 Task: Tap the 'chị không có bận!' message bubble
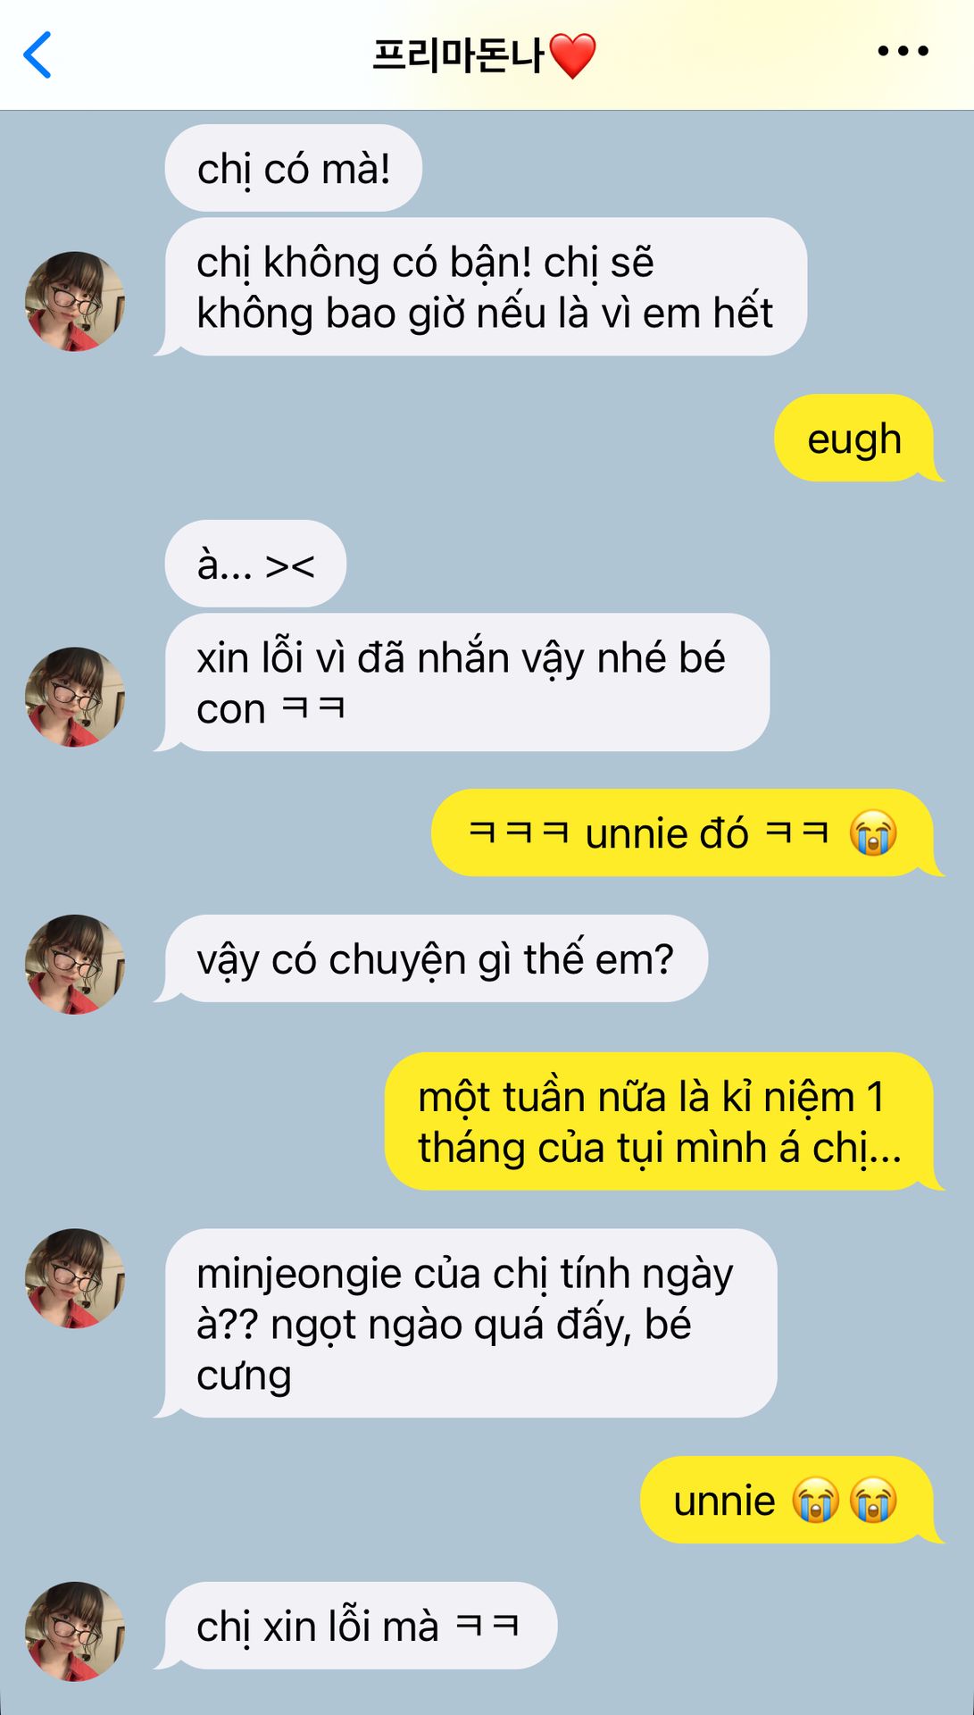coord(483,288)
